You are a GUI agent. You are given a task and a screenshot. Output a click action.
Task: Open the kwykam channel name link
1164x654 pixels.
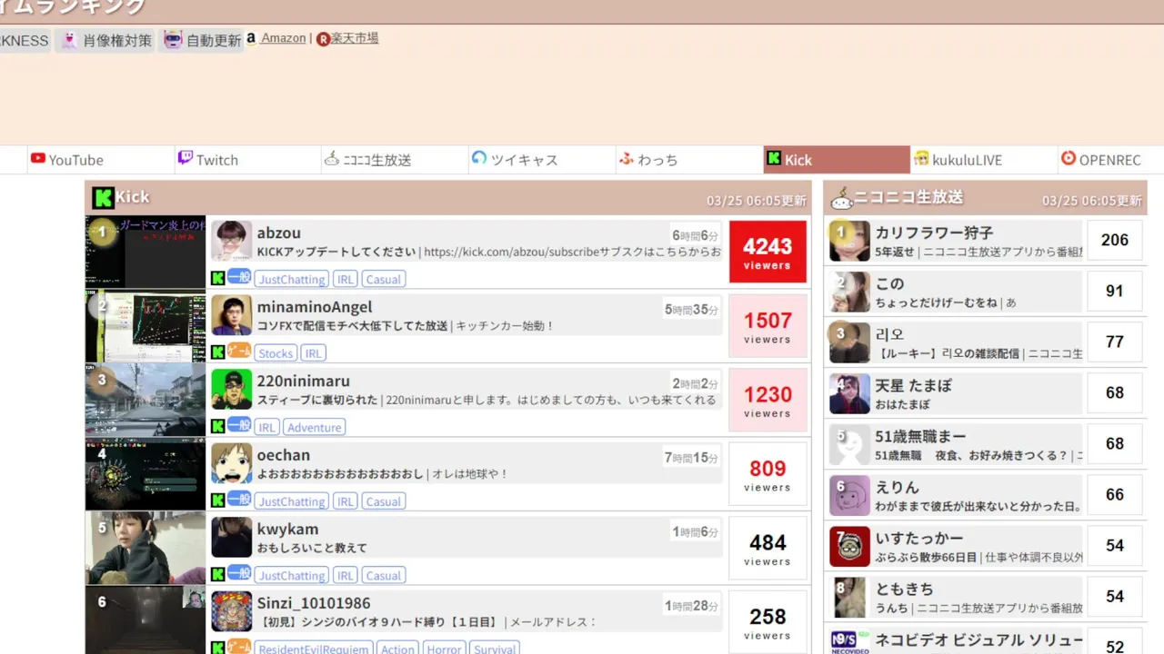click(x=287, y=529)
